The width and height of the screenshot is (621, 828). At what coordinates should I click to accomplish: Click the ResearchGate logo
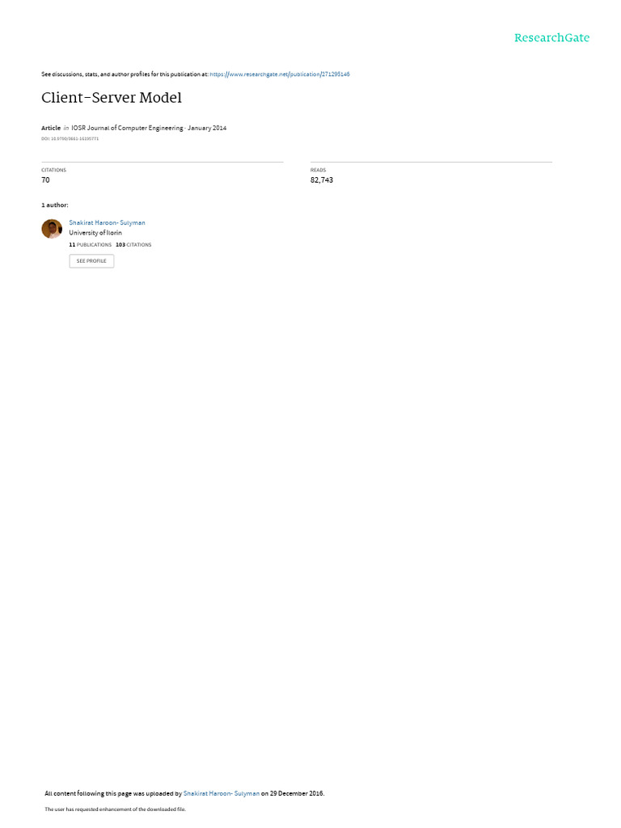click(x=551, y=37)
